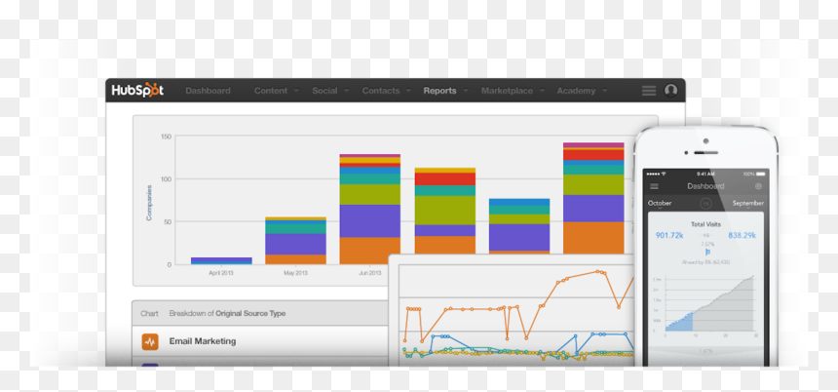
Task: Open the Academy menu
Action: (576, 91)
